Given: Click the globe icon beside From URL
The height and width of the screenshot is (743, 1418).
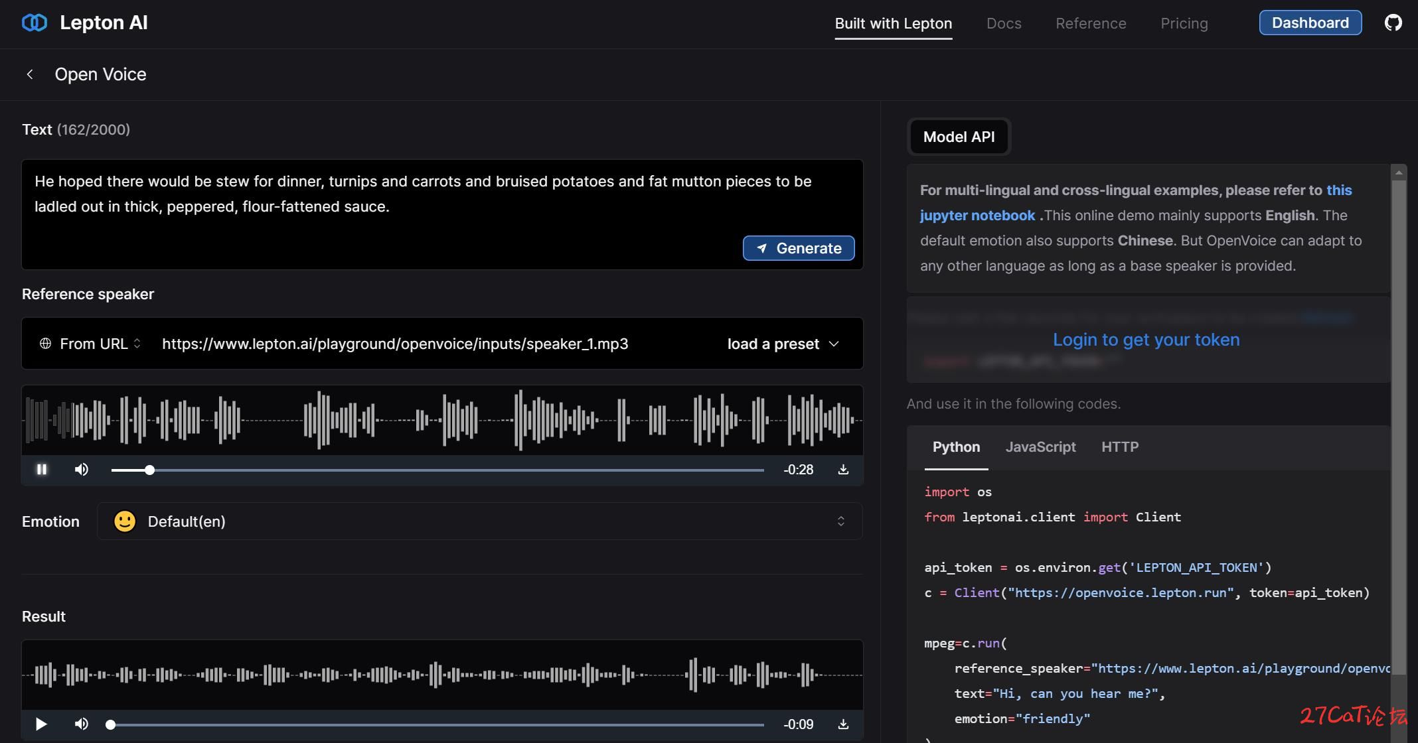Looking at the screenshot, I should click(x=45, y=344).
